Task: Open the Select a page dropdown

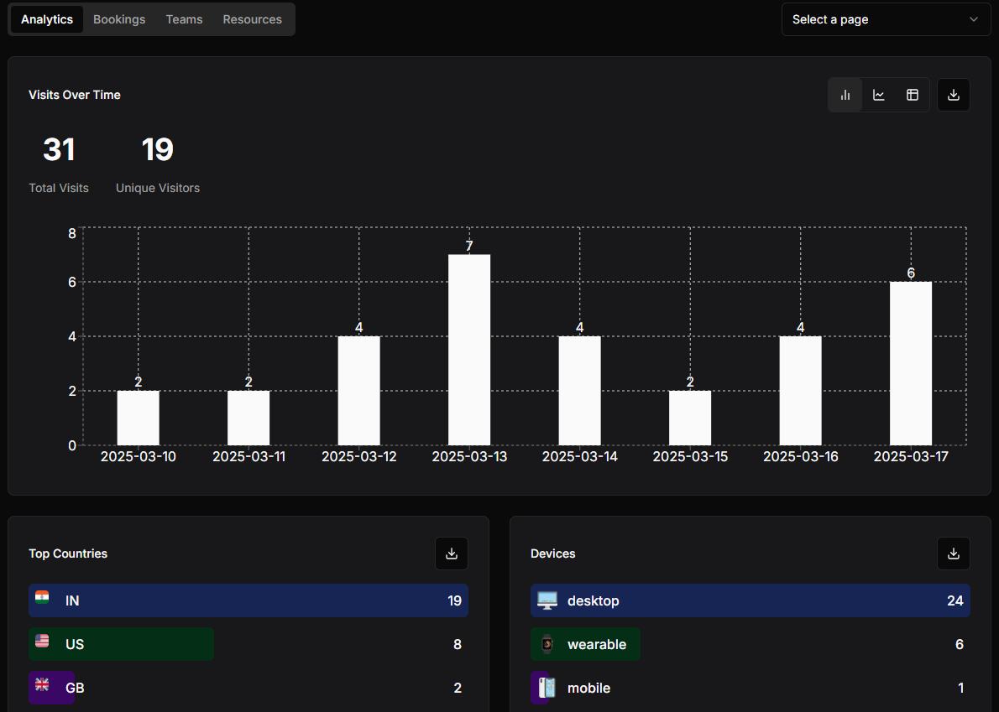Action: [x=886, y=20]
